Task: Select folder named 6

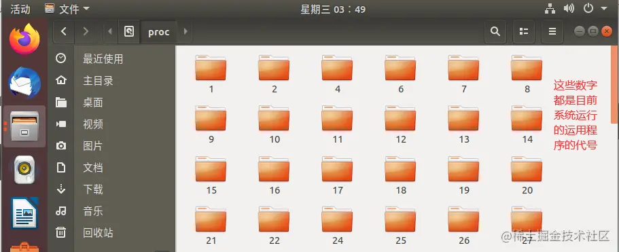Action: pyautogui.click(x=400, y=74)
